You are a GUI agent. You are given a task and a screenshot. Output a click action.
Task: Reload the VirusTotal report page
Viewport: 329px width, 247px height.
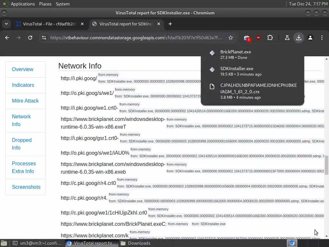point(30,38)
